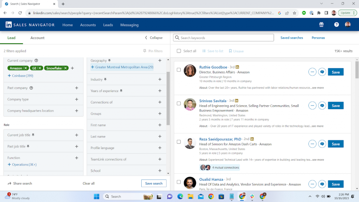Open the Sales Navigator gift promotions icon
The height and width of the screenshot is (202, 359).
(x=321, y=25)
